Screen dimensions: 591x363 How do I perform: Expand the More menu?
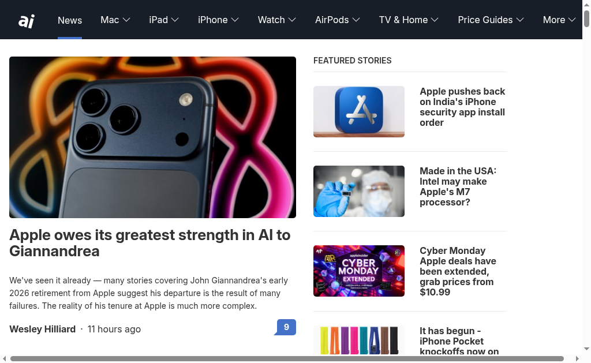pos(559,20)
